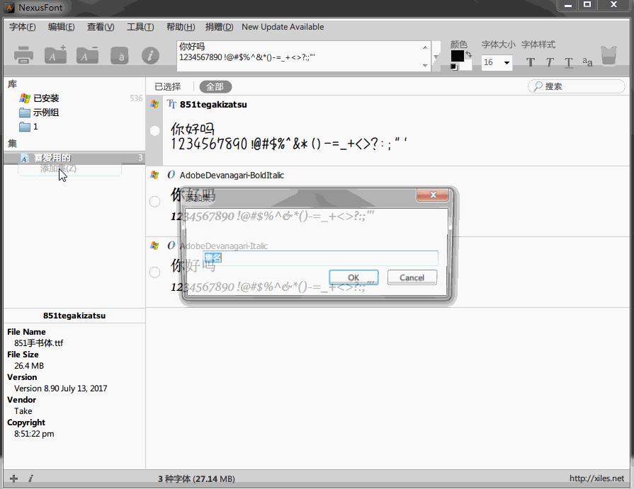Image resolution: width=634 pixels, height=489 pixels.
Task: Select 已安装 library item
Action: (x=45, y=98)
